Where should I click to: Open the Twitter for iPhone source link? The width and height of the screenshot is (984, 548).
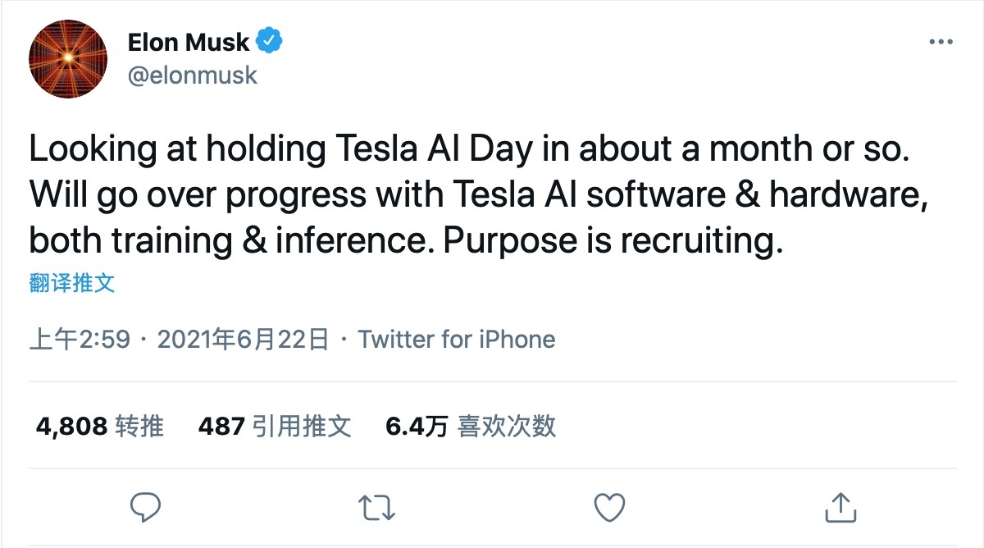coord(457,340)
